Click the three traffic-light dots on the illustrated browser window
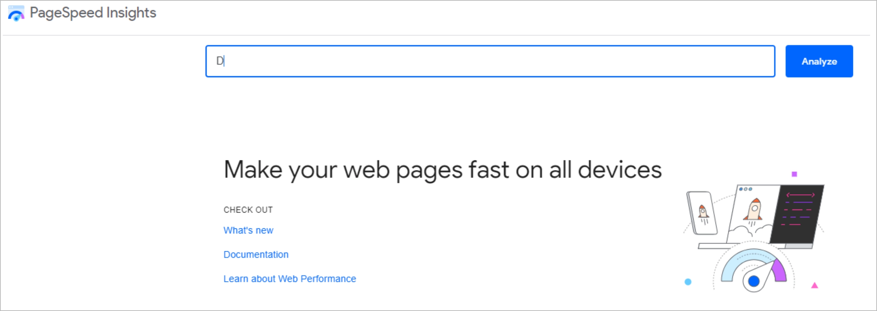The height and width of the screenshot is (311, 877). [745, 188]
